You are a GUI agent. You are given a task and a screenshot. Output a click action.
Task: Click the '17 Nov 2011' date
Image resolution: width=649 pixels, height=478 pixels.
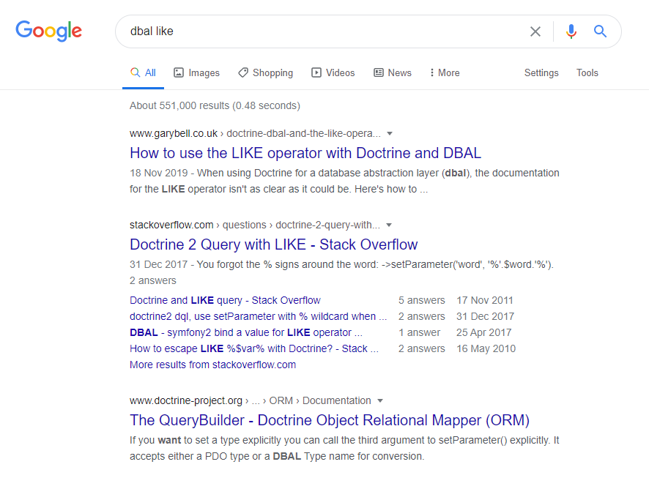pyautogui.click(x=485, y=300)
